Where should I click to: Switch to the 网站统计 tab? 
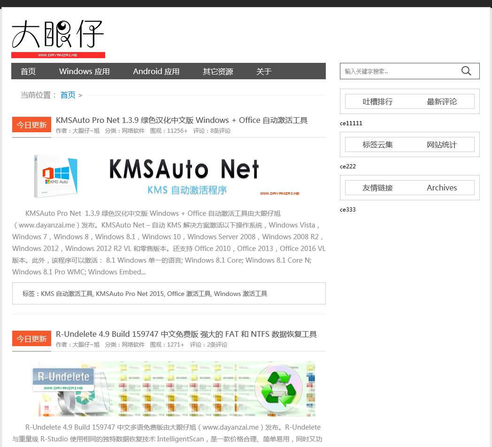click(442, 144)
